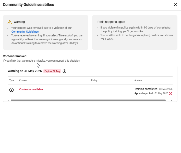Screen dimensions: 181x153
Task: Click the horizontal scrollbar thumb
Action: (88, 100)
